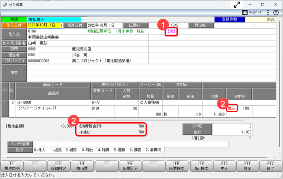Open the three-dot more options menu

pos(268,13)
